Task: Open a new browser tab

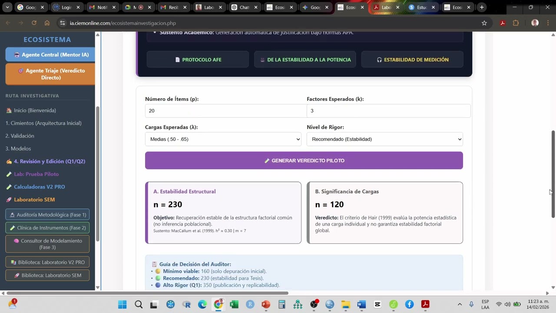Action: tap(482, 7)
